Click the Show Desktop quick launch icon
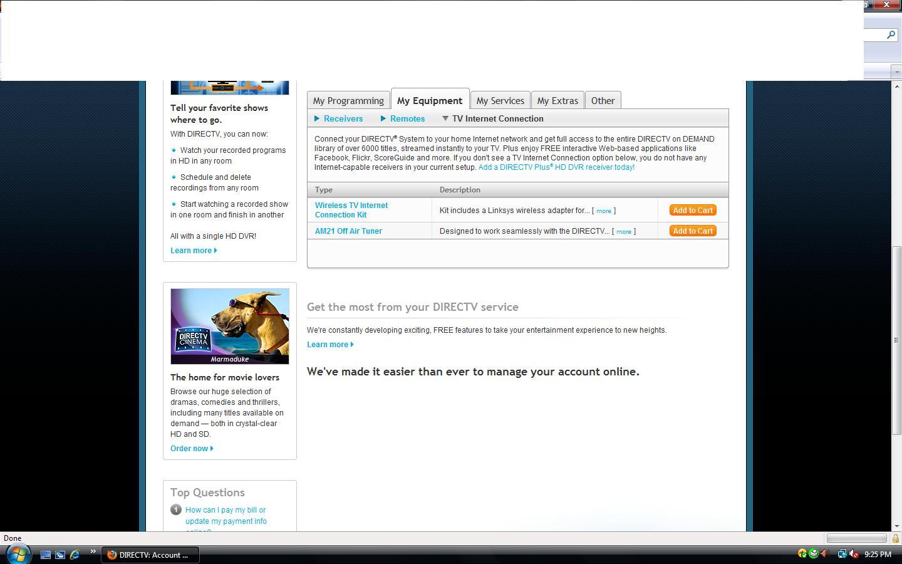 [46, 555]
